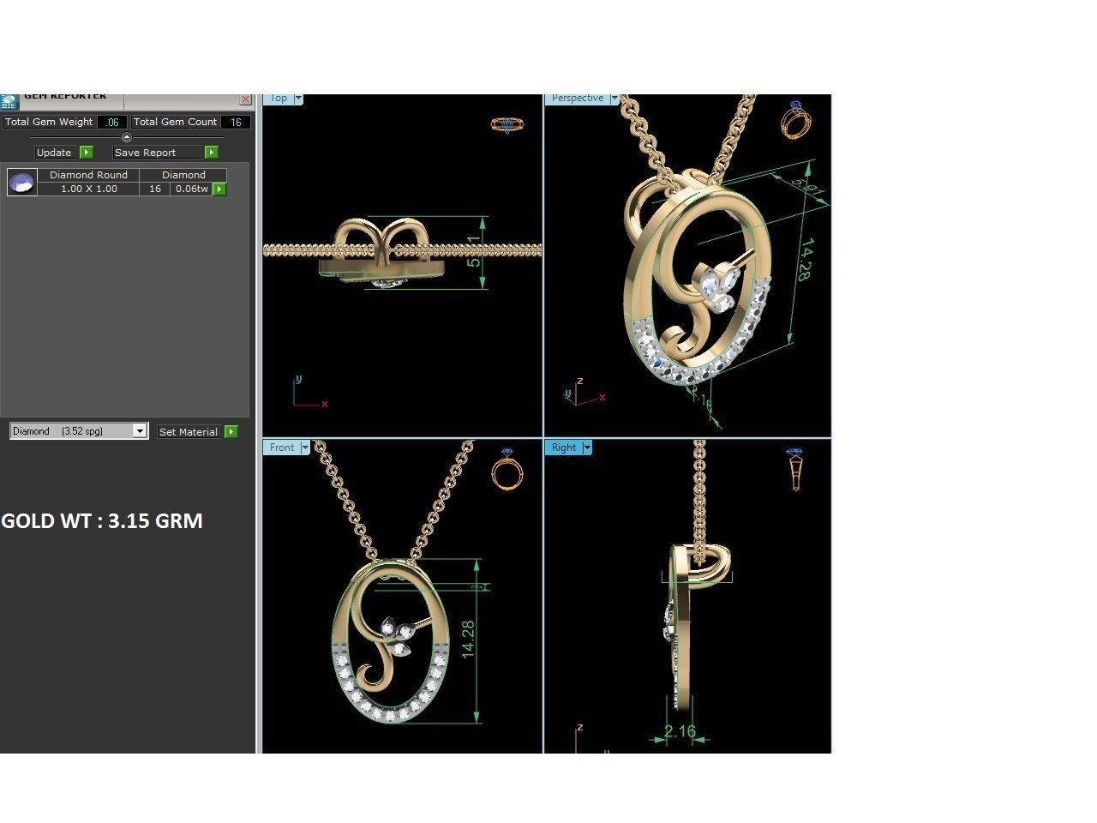Click the '14.28' dimension in Front viewport
The height and width of the screenshot is (823, 1097).
pyautogui.click(x=468, y=639)
